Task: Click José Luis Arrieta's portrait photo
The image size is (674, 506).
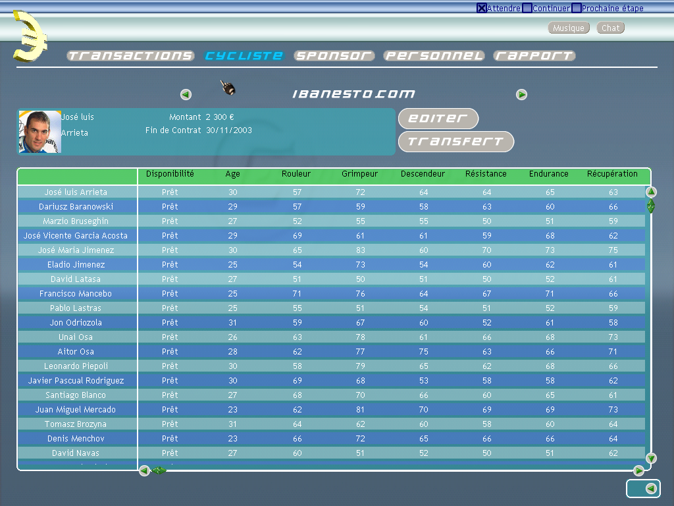Action: coord(40,132)
